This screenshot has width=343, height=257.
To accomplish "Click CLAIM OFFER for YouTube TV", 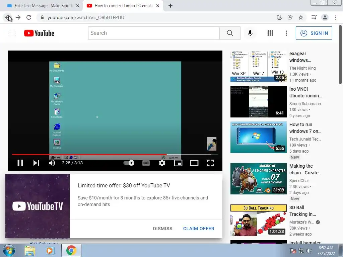I will click(199, 229).
